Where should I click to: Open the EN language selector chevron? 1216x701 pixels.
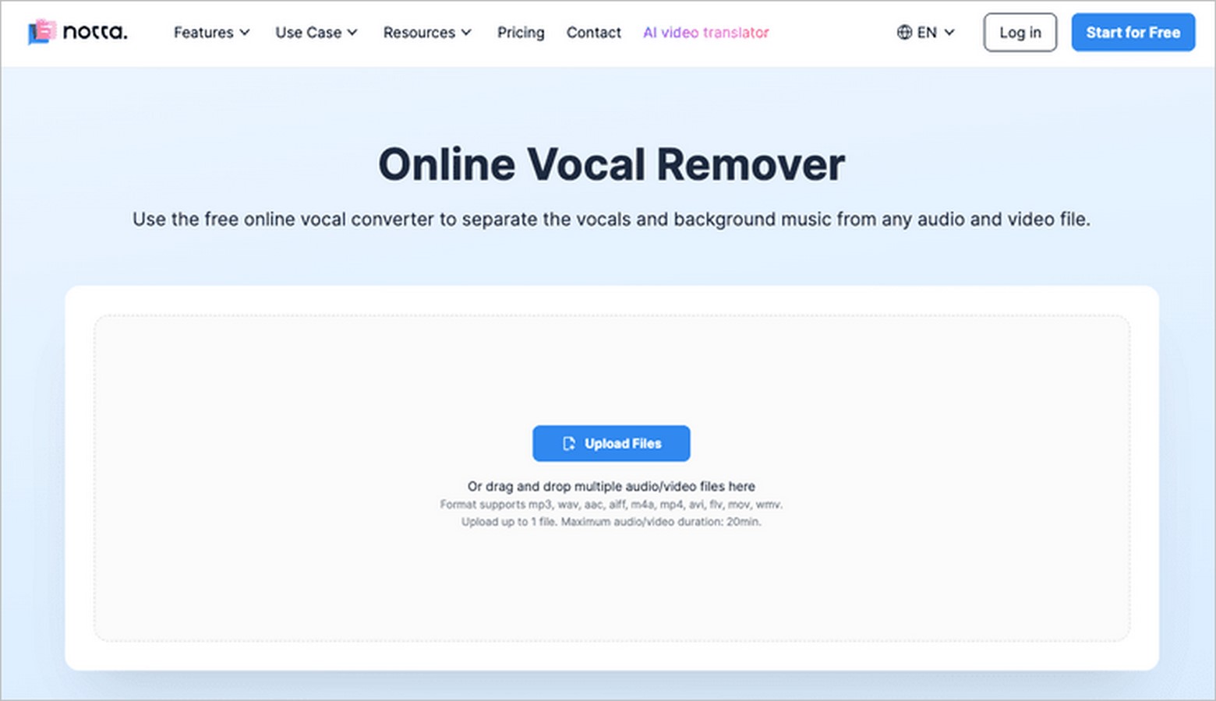tap(949, 33)
